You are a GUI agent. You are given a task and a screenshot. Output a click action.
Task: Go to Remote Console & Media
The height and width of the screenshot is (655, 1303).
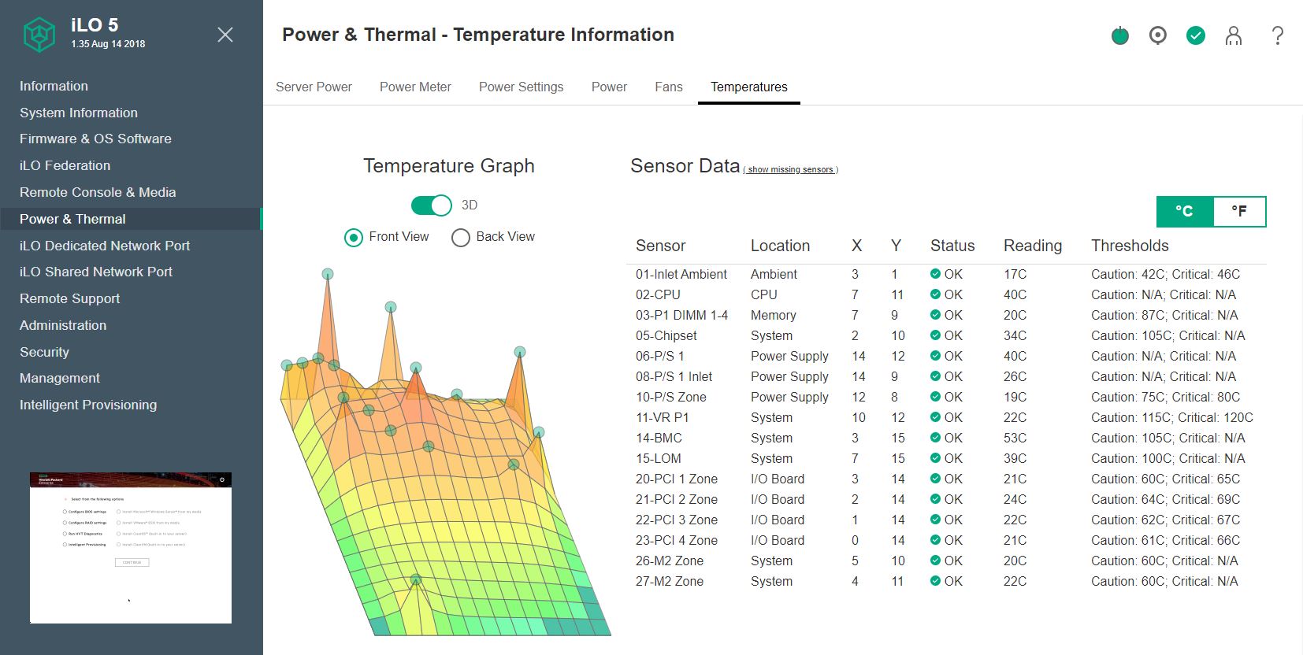click(98, 192)
